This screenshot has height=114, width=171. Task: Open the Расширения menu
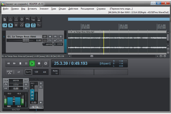click(x=87, y=9)
